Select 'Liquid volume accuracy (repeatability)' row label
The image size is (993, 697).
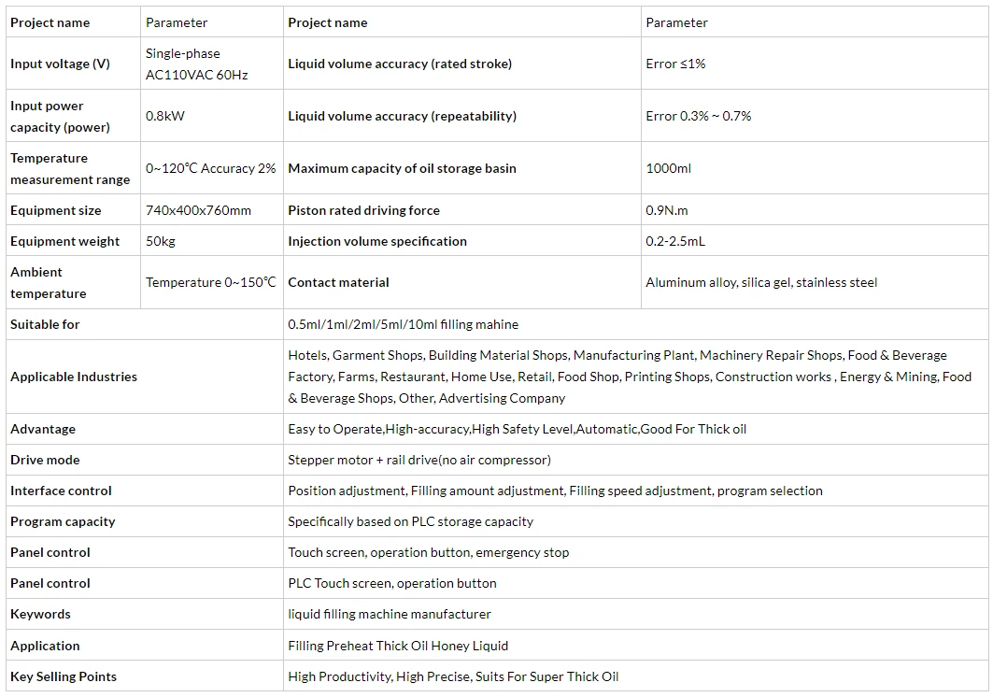(402, 116)
